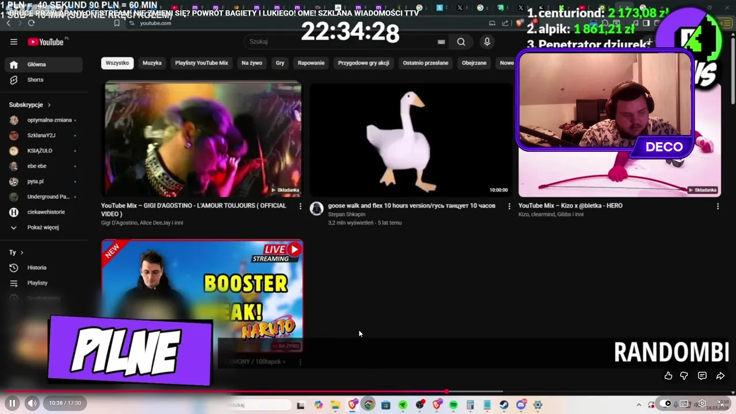The image size is (736, 414).
Task: Activate voice search microphone icon
Action: [487, 41]
